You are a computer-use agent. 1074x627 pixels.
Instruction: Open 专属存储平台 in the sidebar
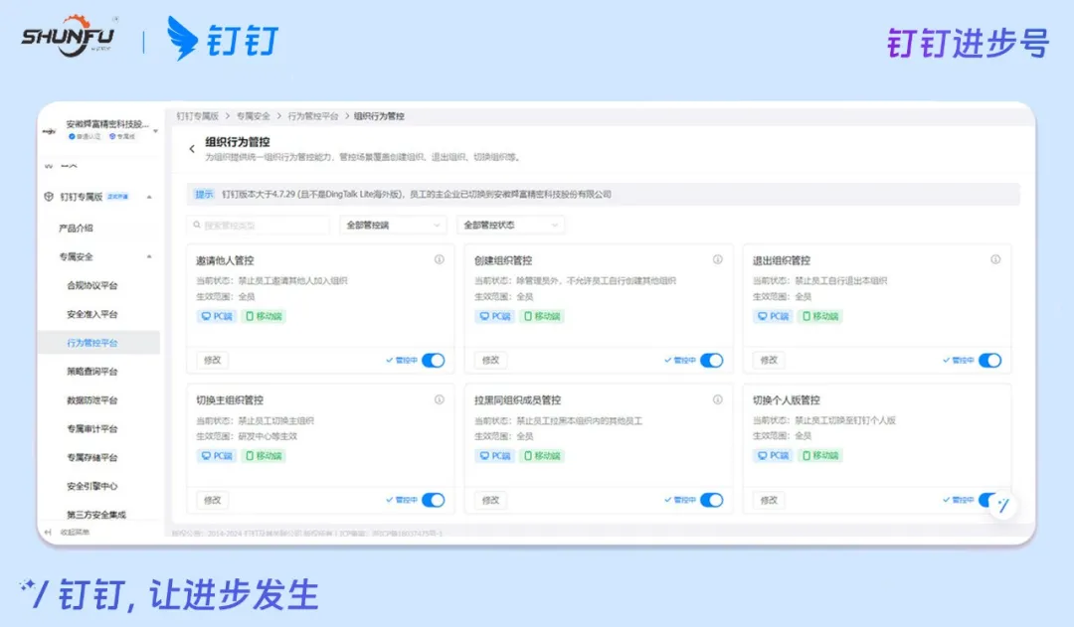pos(91,458)
